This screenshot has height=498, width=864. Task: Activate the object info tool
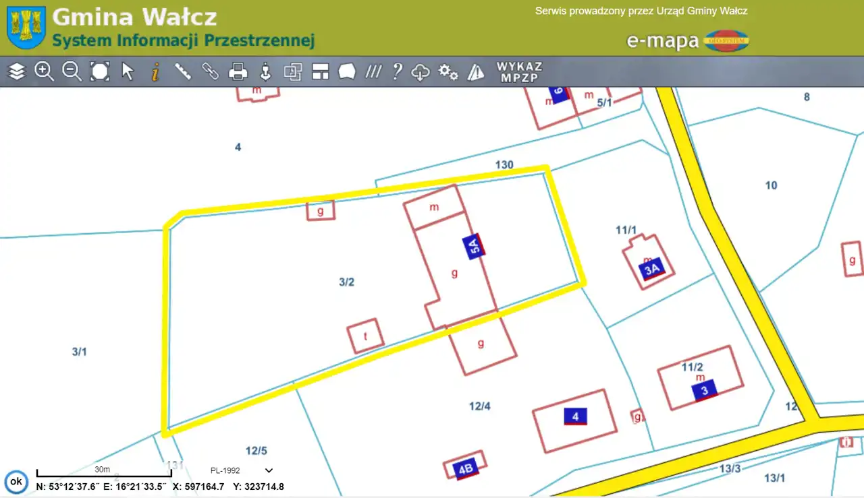(155, 71)
